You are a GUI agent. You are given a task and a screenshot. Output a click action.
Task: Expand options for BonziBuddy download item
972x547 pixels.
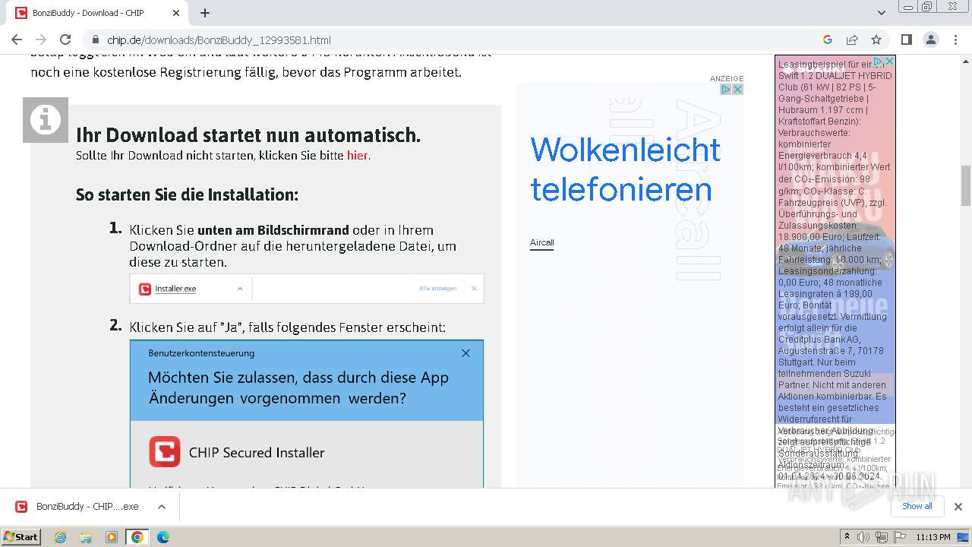coord(162,507)
